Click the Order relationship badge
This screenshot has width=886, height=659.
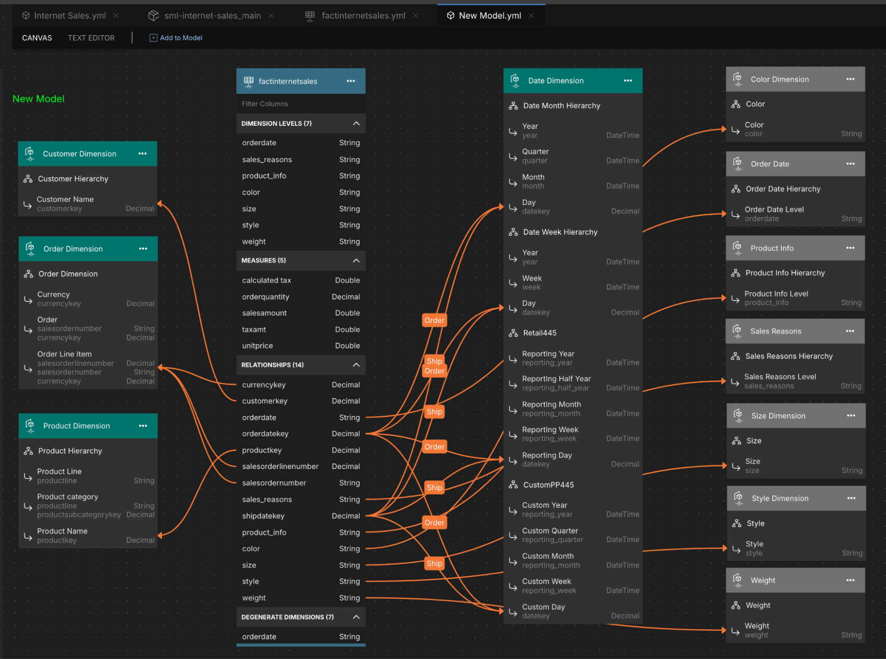(434, 320)
